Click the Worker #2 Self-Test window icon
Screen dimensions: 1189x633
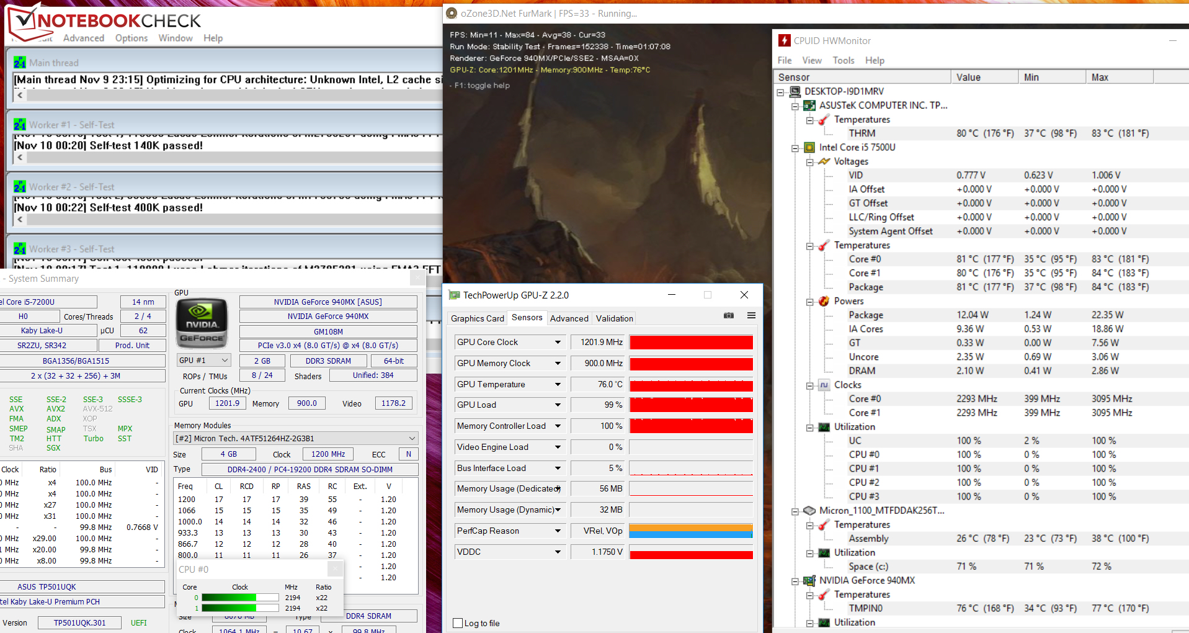(20, 187)
